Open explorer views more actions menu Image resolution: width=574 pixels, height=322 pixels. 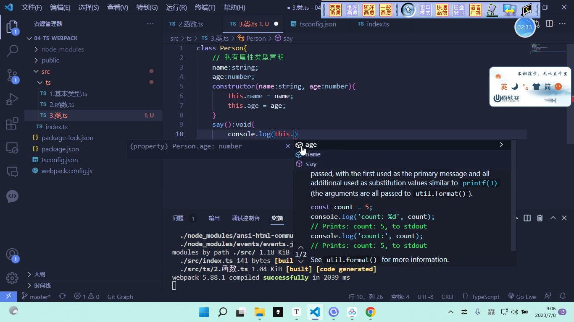(150, 24)
